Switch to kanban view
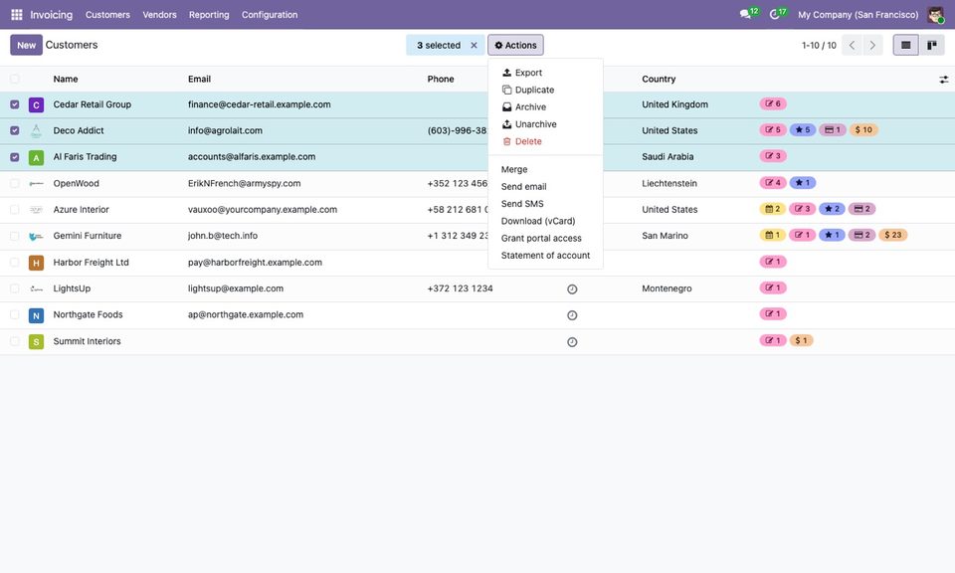 [931, 45]
